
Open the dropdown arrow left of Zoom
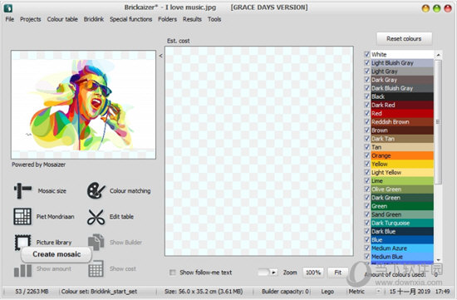pyautogui.click(x=273, y=273)
